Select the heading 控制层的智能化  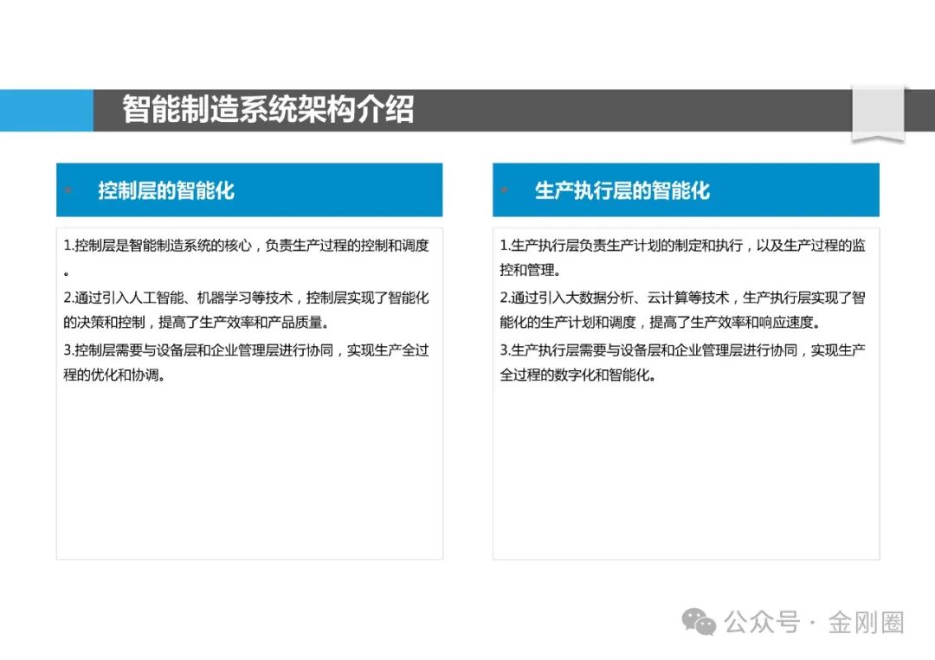point(166,190)
